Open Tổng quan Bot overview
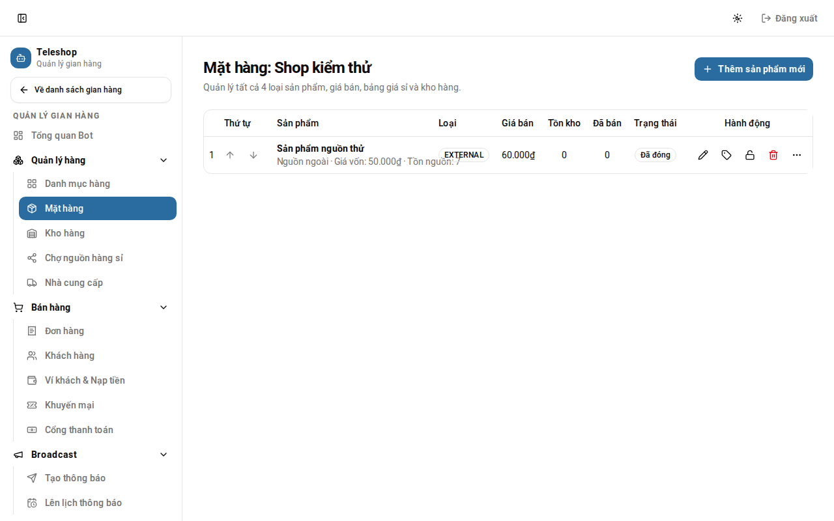The height and width of the screenshot is (521, 834). pos(91,135)
